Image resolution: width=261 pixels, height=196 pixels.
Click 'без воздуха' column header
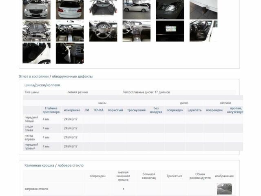click(156, 110)
